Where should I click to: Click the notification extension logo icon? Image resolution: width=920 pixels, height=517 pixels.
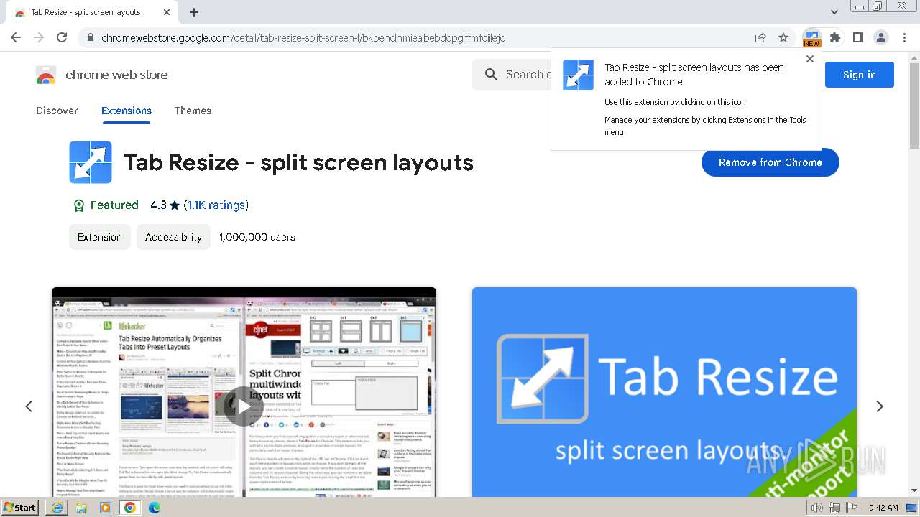tap(578, 75)
